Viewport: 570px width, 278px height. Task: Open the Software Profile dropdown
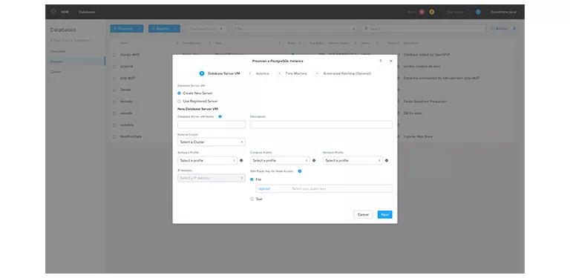tap(207, 160)
